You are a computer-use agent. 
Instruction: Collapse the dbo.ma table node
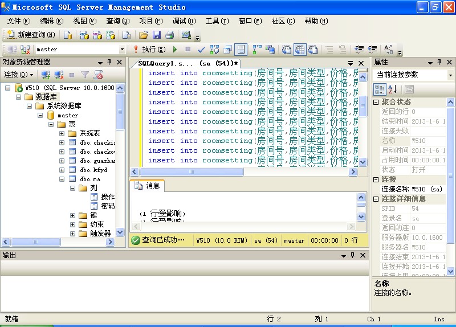point(62,179)
